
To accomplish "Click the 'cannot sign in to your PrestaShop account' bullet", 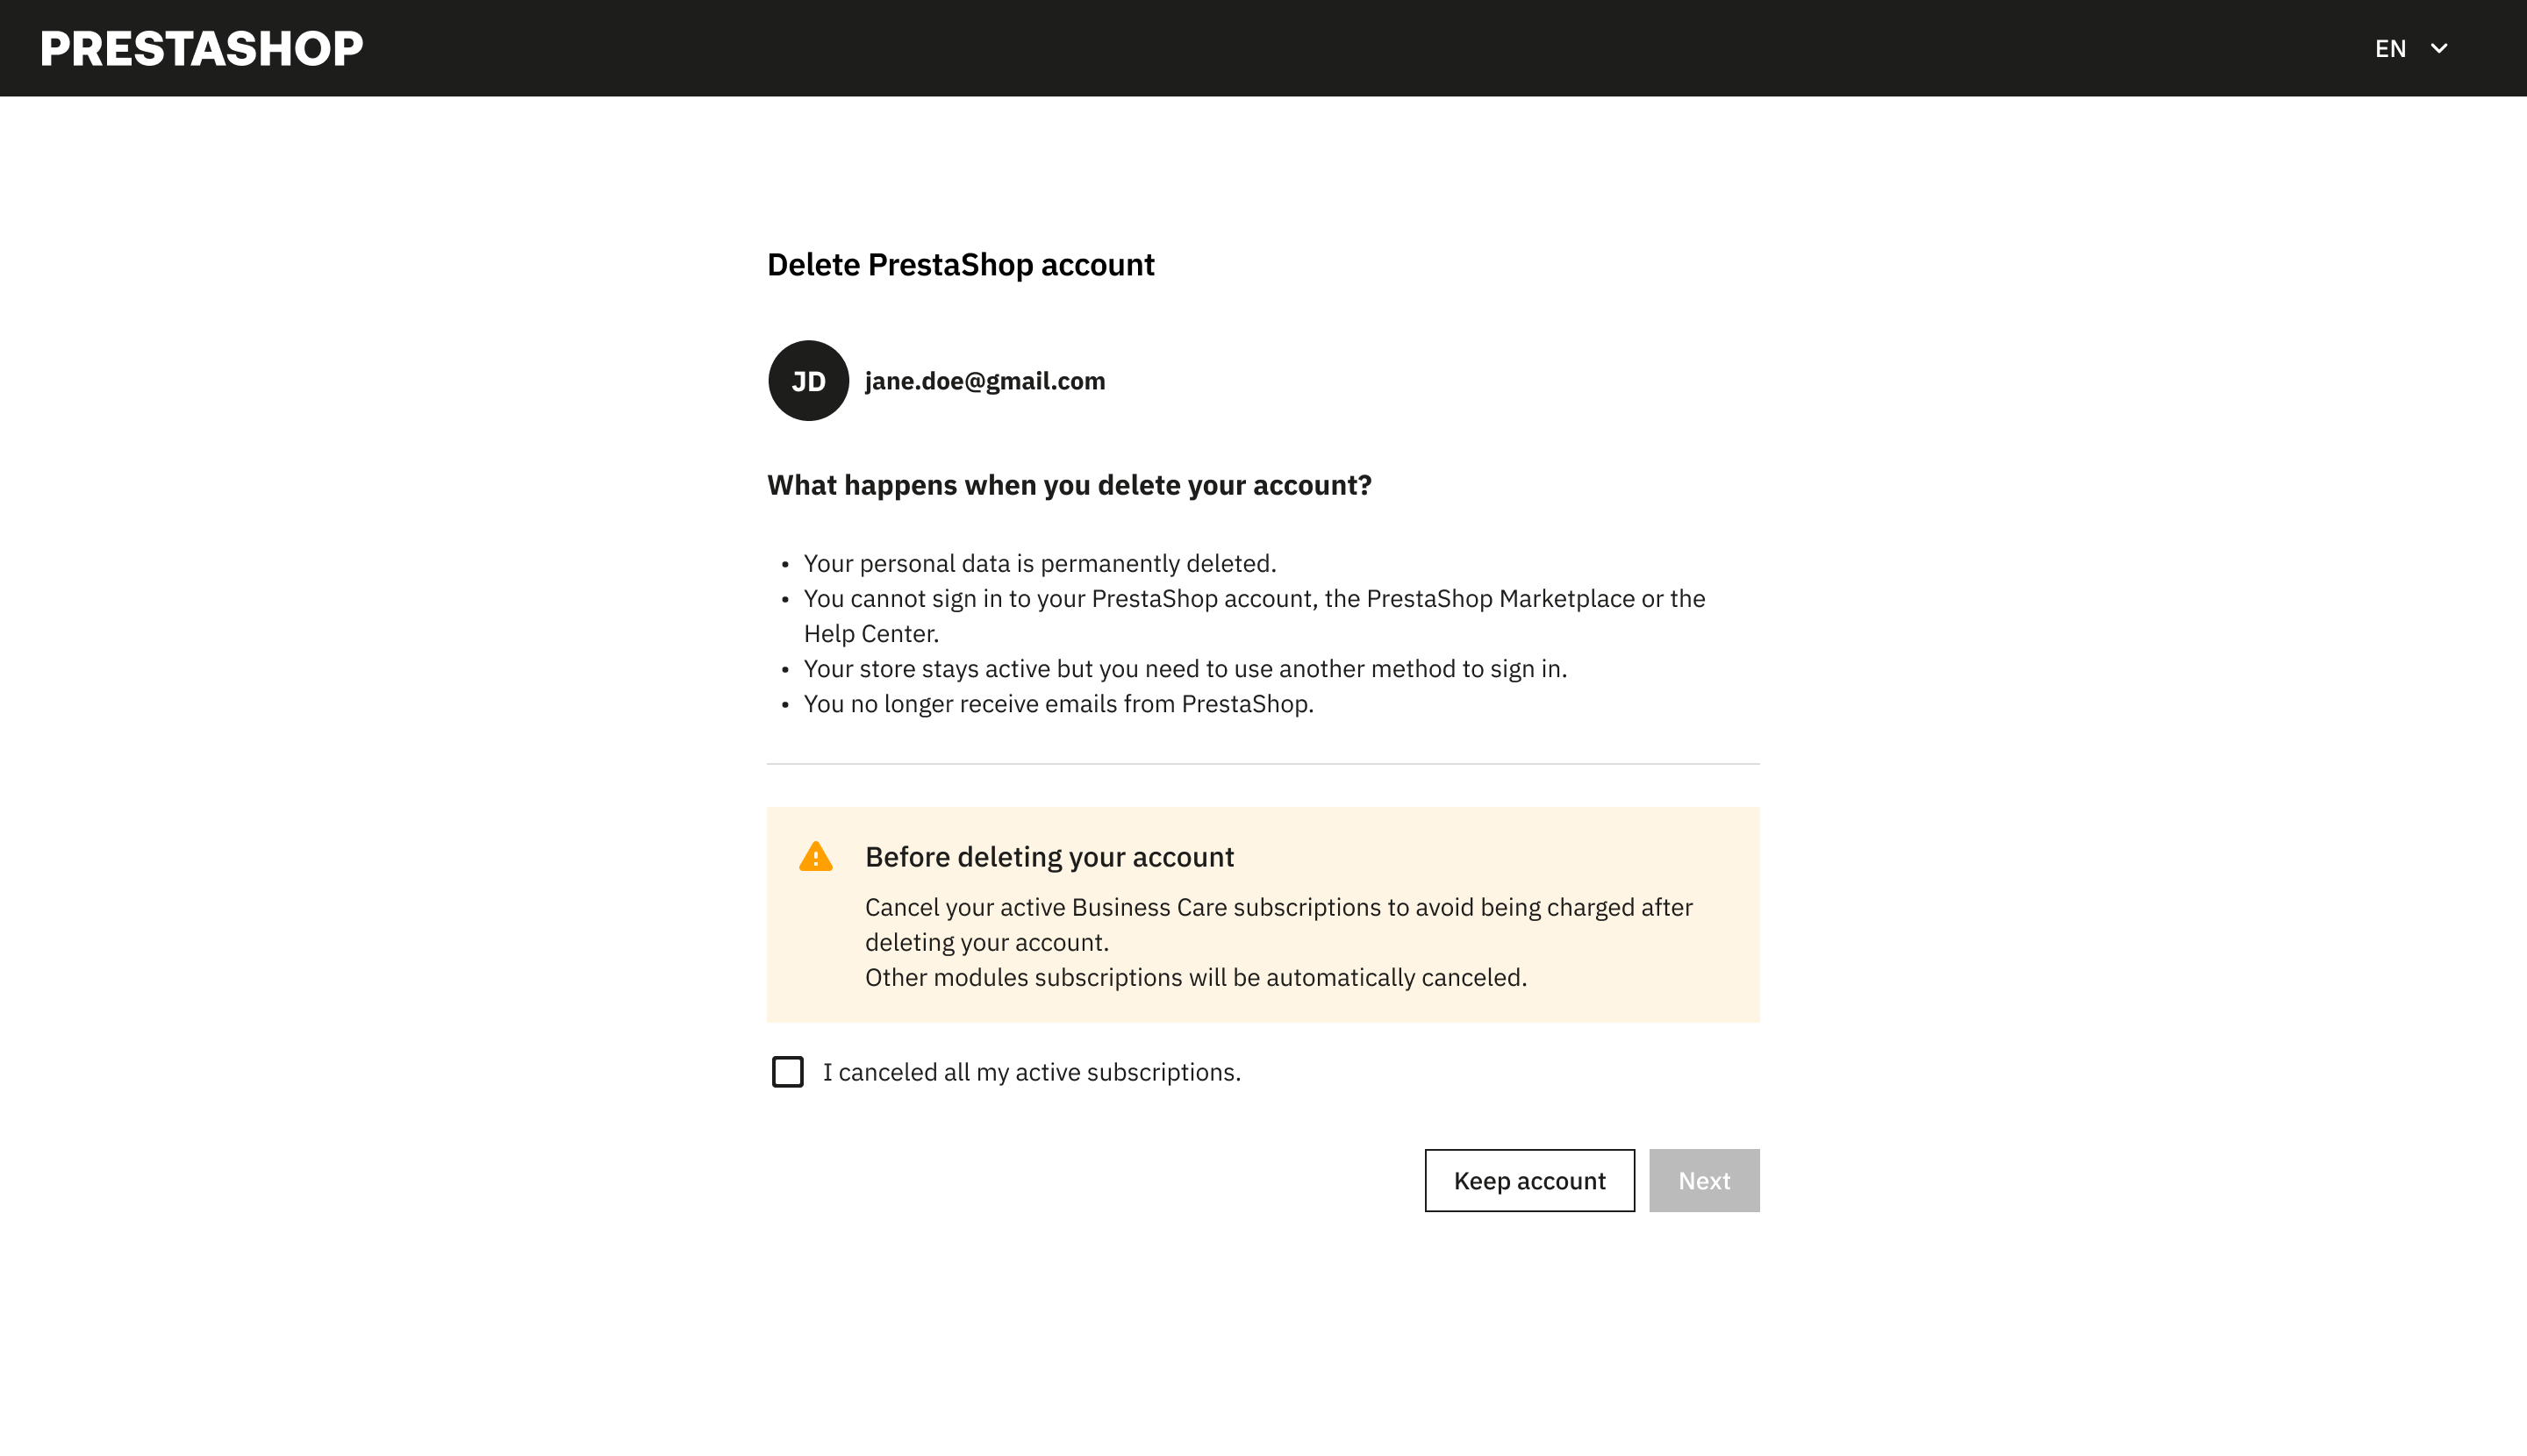I will pos(1255,616).
